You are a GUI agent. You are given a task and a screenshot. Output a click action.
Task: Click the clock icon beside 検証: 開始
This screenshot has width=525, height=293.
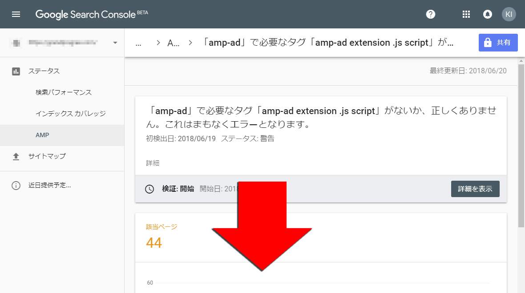(150, 189)
